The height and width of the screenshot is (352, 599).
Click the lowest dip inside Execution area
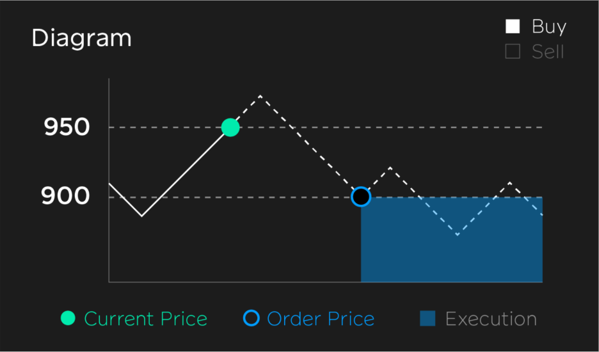click(458, 234)
